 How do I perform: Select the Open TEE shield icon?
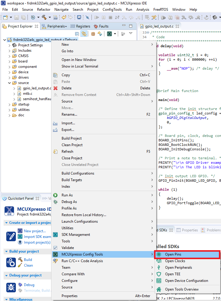coord(159,274)
